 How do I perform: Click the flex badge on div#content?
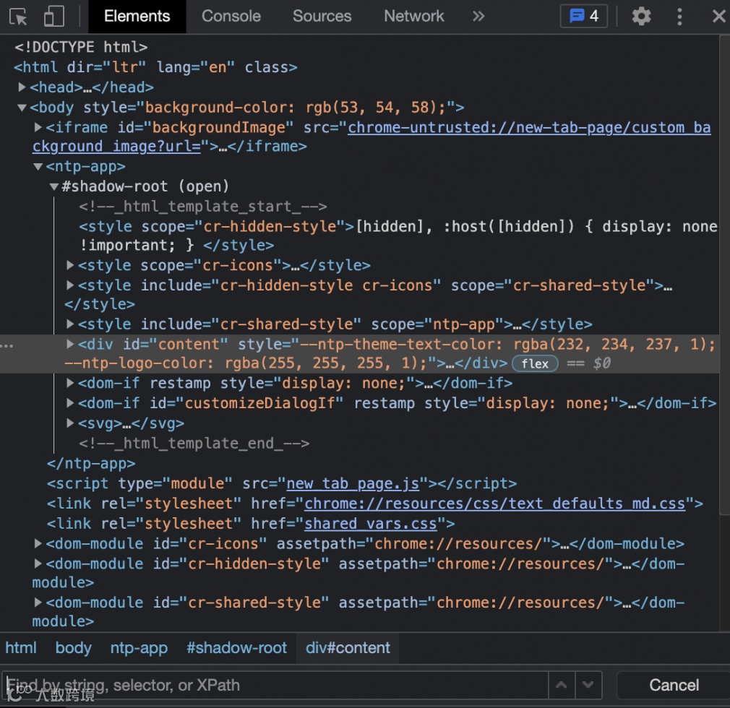coord(535,363)
